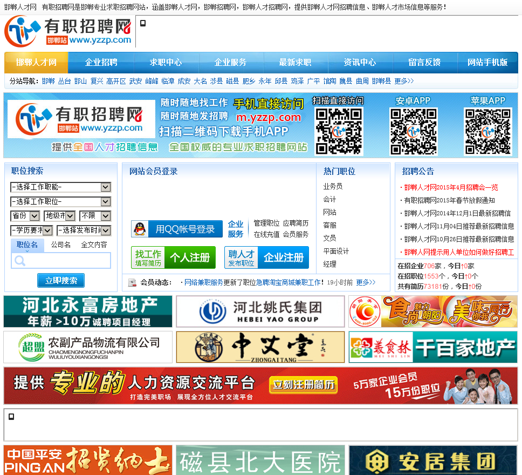Open the 中艾堂 banner ad

(260, 347)
